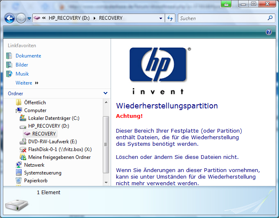Select HP_RECOVERY (D:) in address path
The height and width of the screenshot is (218, 279).
(x=69, y=18)
